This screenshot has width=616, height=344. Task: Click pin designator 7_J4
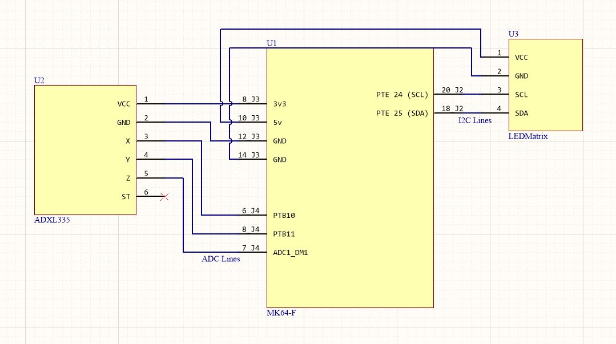coord(251,248)
